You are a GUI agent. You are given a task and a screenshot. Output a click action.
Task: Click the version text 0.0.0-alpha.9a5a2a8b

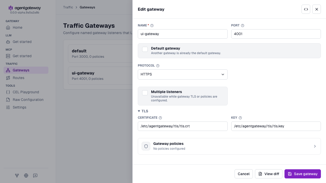(x=25, y=12)
